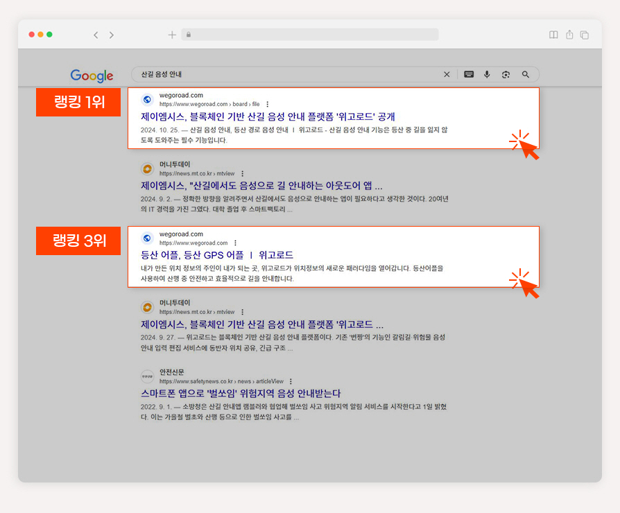Open the 벌쏘임 위험지역 음성 안내 article
This screenshot has height=513, width=620.
pos(241,393)
